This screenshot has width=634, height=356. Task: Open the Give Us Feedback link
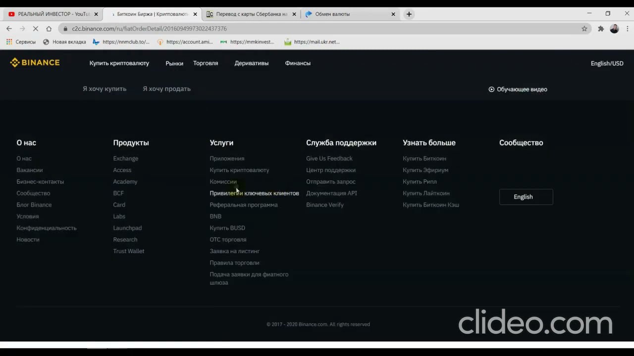click(x=329, y=158)
